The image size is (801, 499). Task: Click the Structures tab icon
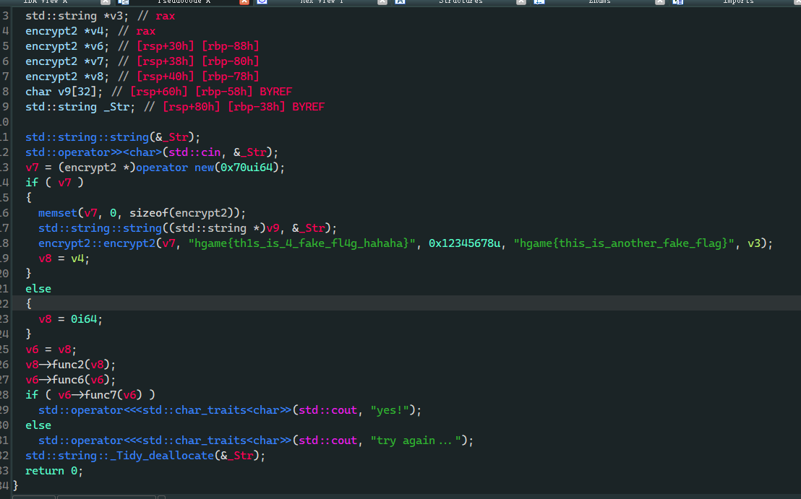click(400, 2)
